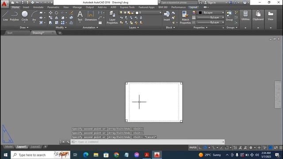Click the Group tool

click(229, 16)
